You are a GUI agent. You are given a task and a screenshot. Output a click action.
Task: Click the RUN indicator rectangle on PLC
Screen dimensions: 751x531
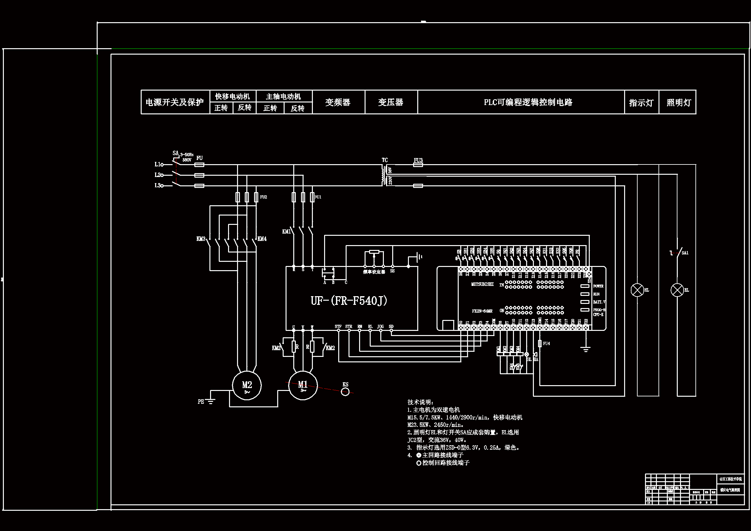585,294
